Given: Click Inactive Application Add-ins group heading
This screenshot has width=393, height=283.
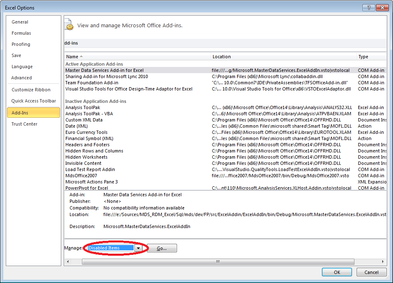Looking at the screenshot, I should (96, 101).
